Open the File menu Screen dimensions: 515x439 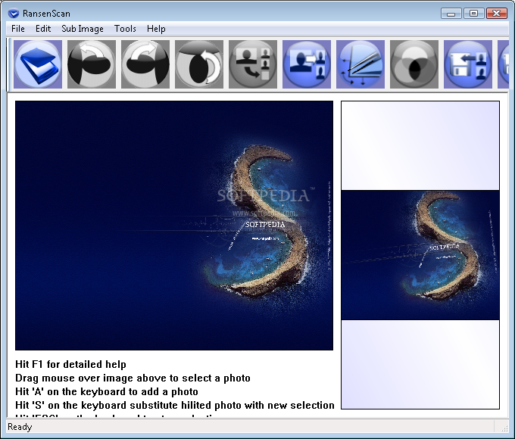point(17,29)
